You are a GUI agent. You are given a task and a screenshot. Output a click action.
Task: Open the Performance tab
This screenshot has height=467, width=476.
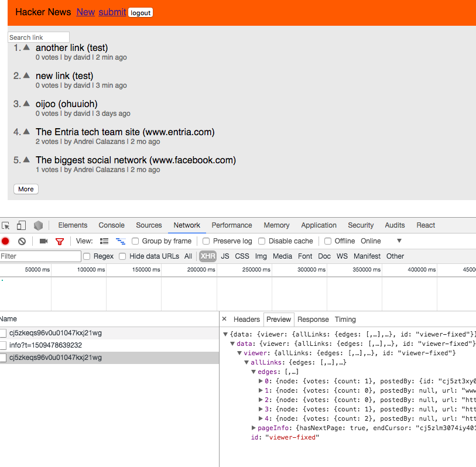click(x=232, y=225)
